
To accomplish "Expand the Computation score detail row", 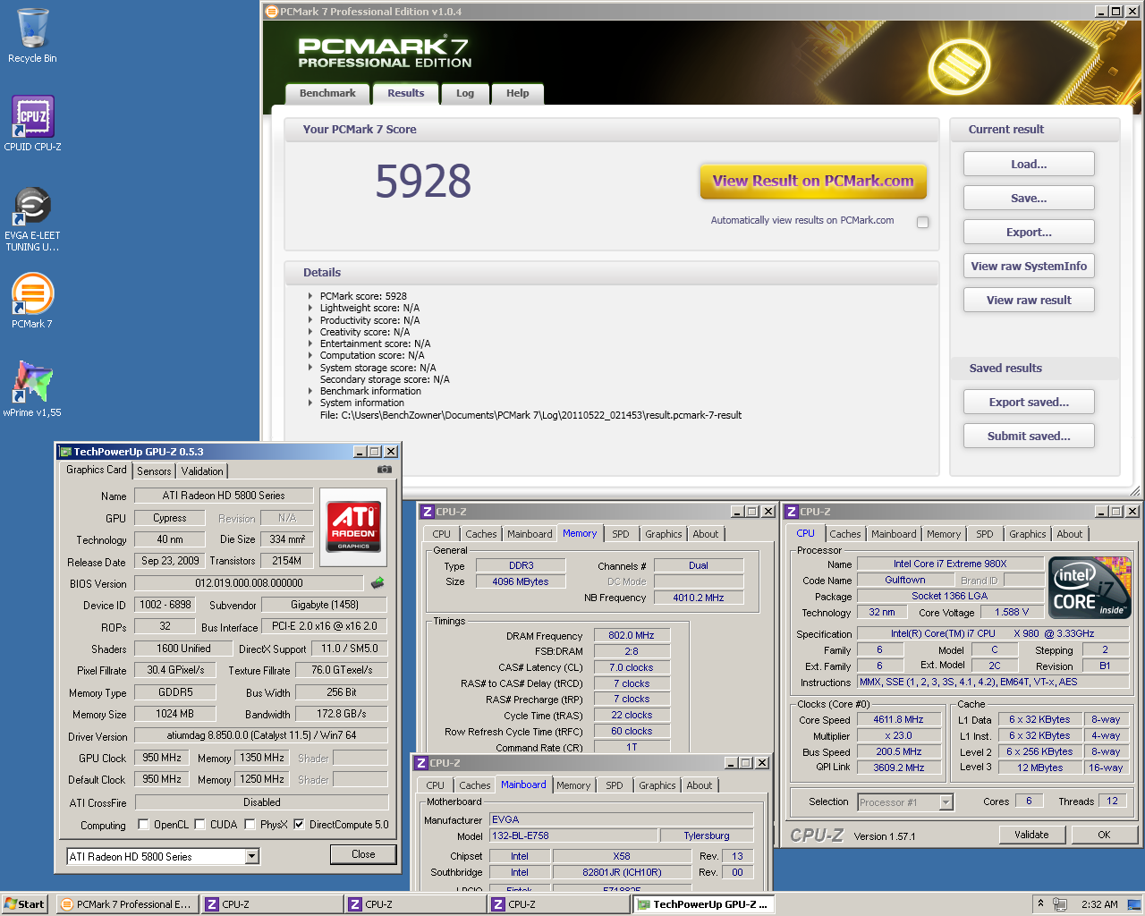I will click(310, 355).
